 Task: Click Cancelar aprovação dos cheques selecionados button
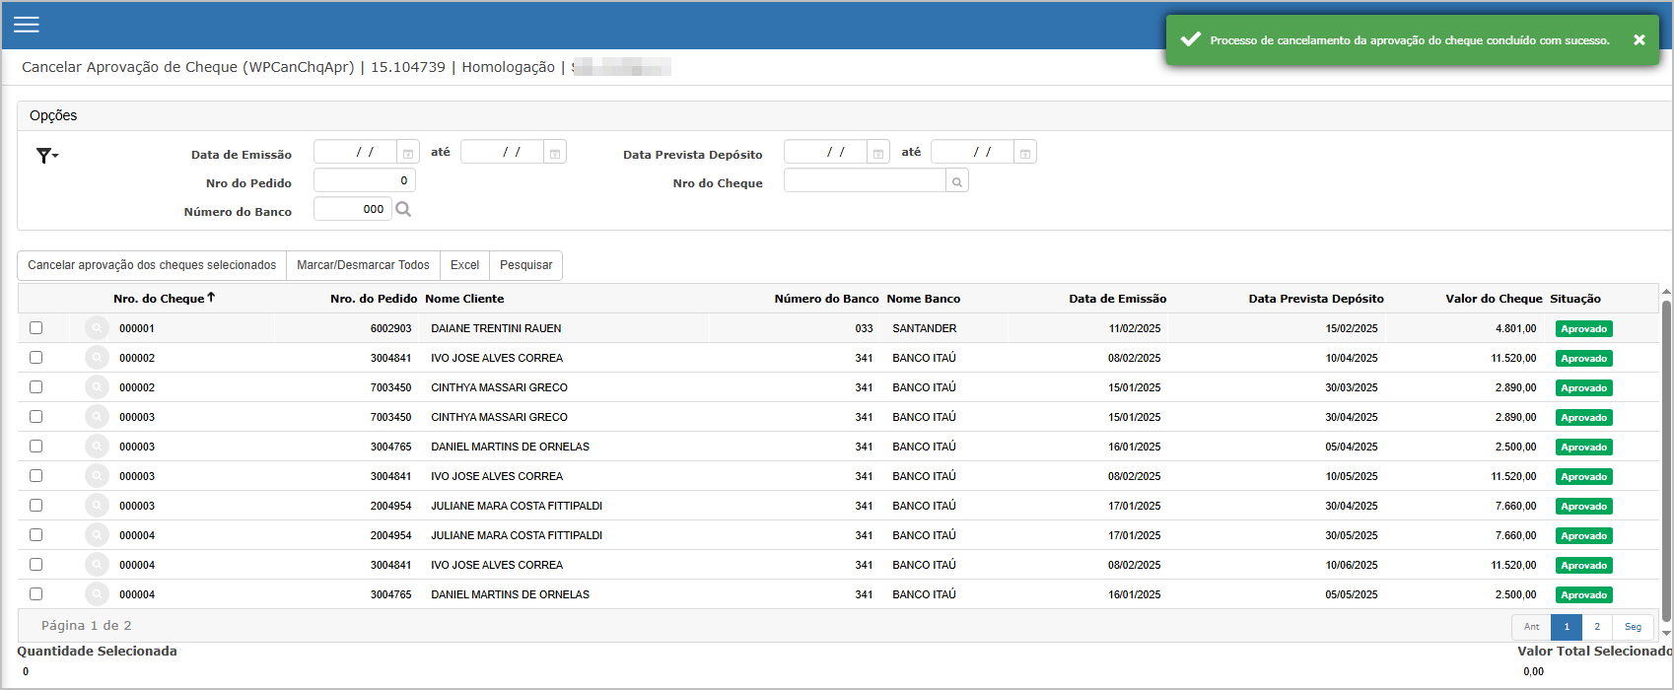pos(152,265)
